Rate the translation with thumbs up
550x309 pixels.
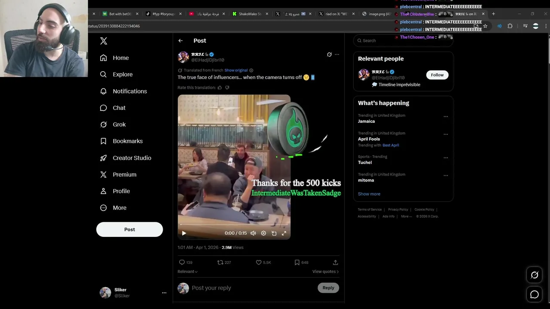point(220,88)
